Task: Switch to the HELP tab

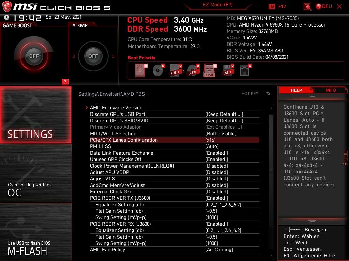Action: point(296,90)
